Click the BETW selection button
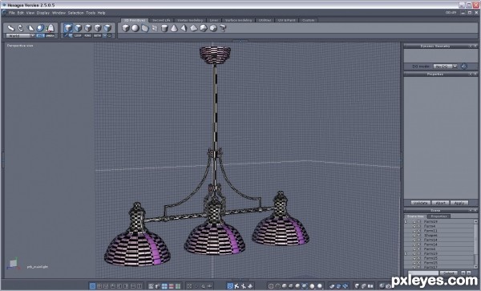 click(98, 35)
